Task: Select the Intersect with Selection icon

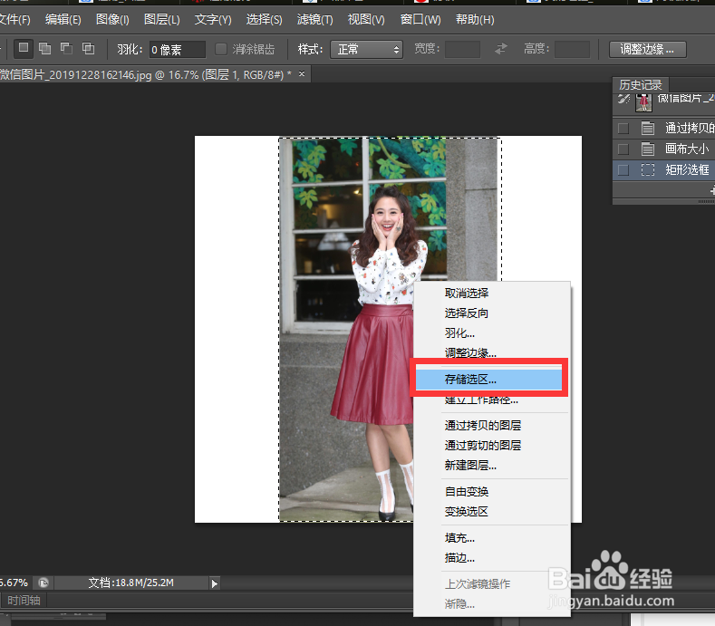Action: [x=88, y=48]
